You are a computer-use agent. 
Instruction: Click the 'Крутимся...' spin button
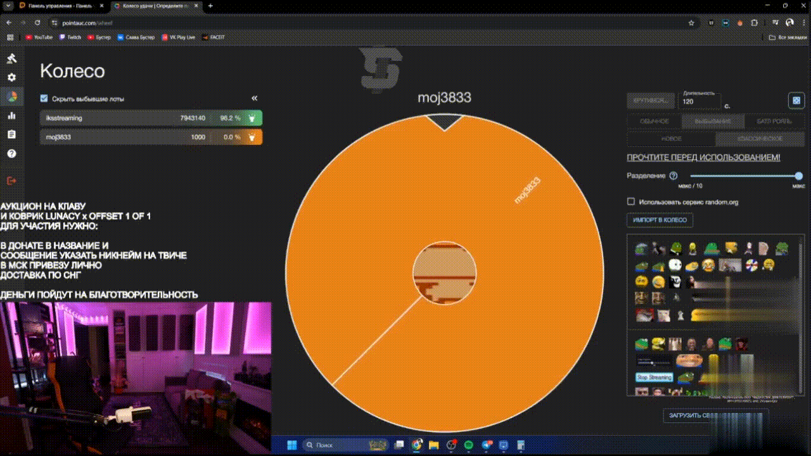tap(650, 101)
